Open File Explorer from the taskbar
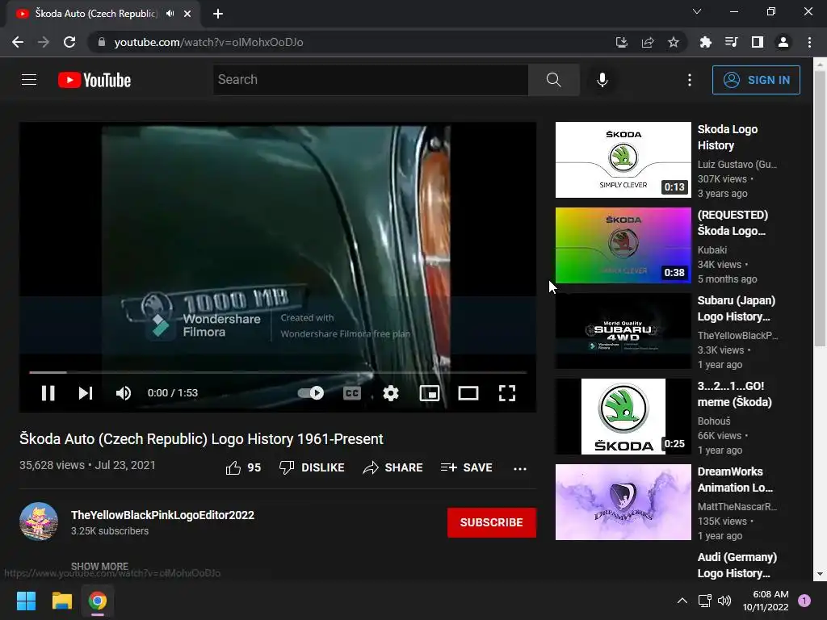 coord(61,601)
